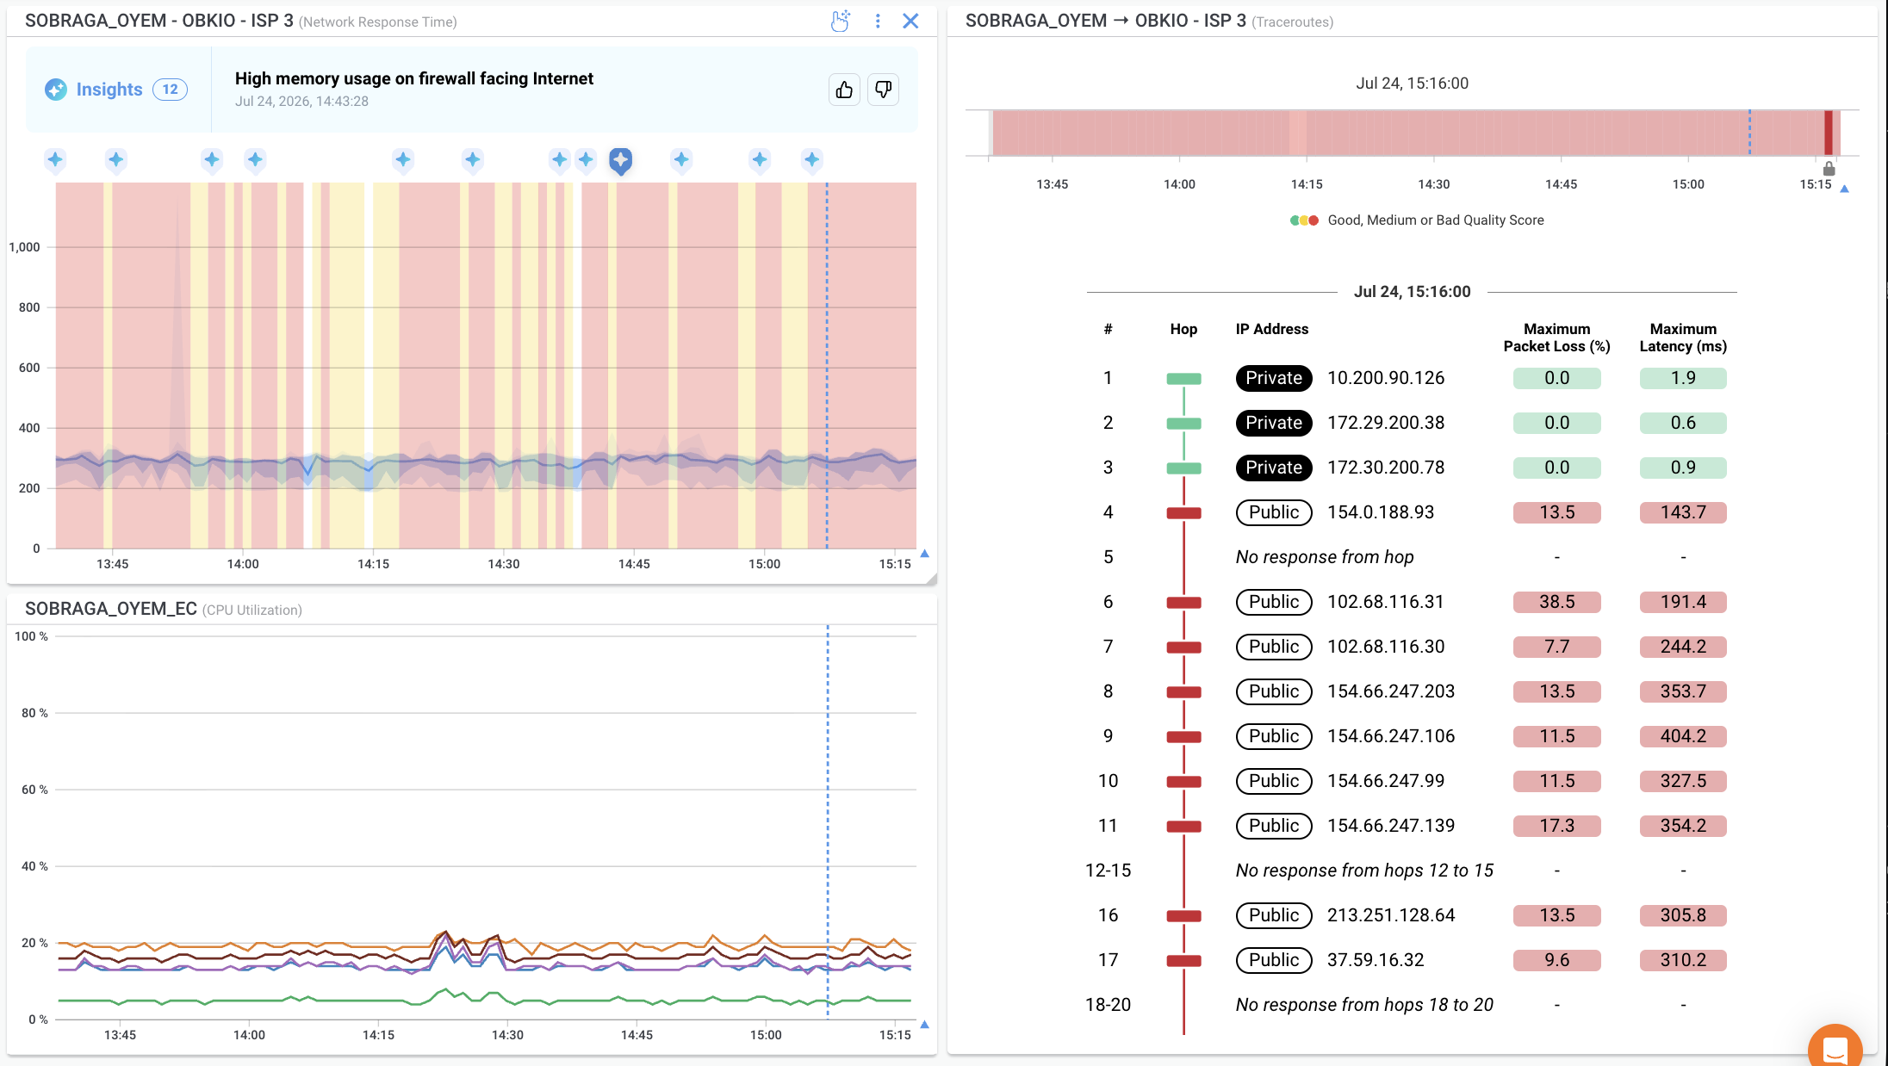Click the blue triangle at CPU chart
Image resolution: width=1888 pixels, height=1066 pixels.
coord(924,1025)
